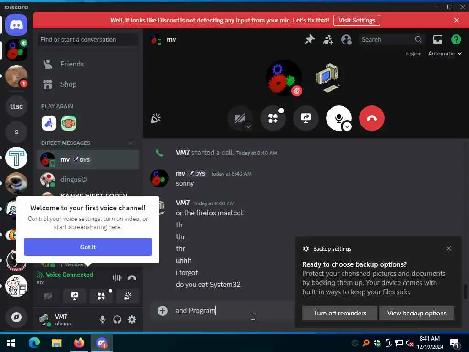Click the search magnifier icon
This screenshot has height=352, width=469.
418,39
